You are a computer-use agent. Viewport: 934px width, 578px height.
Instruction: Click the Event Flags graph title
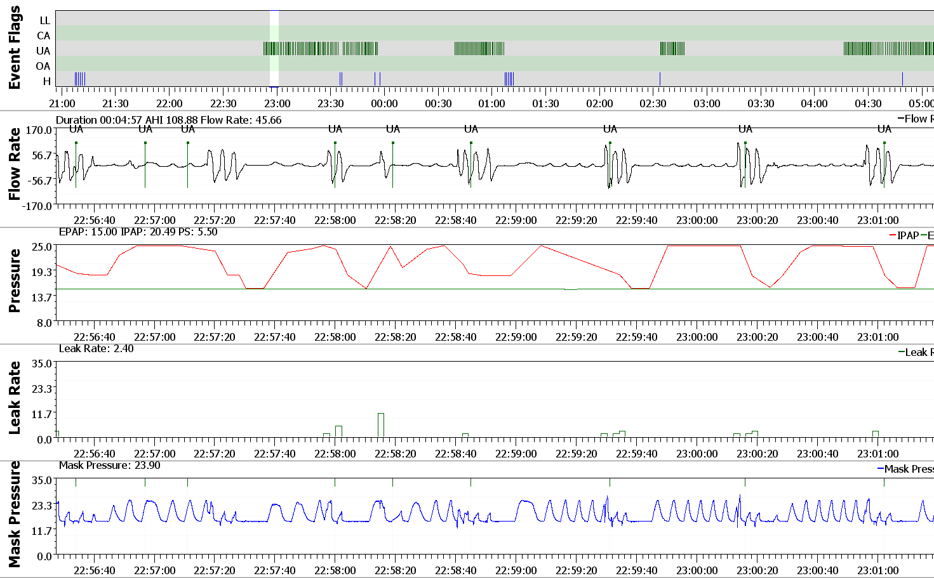(x=14, y=48)
